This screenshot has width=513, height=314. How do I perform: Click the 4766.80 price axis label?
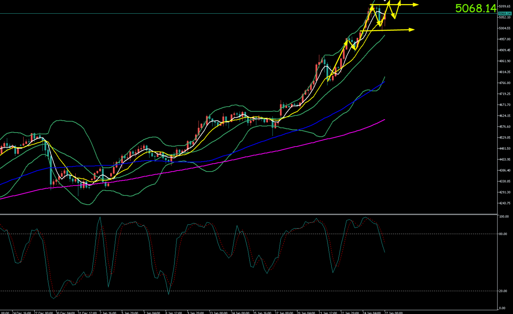505,83
